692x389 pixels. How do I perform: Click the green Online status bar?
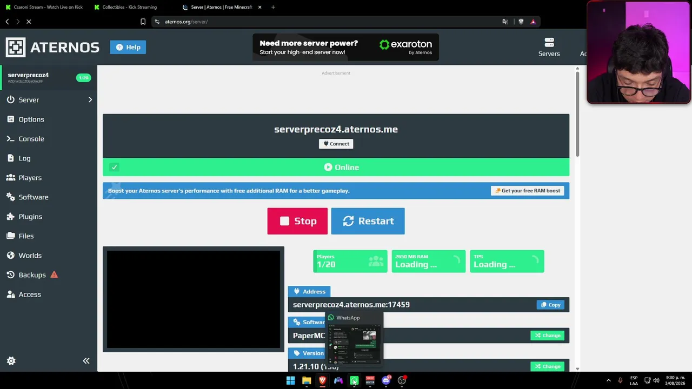(336, 167)
